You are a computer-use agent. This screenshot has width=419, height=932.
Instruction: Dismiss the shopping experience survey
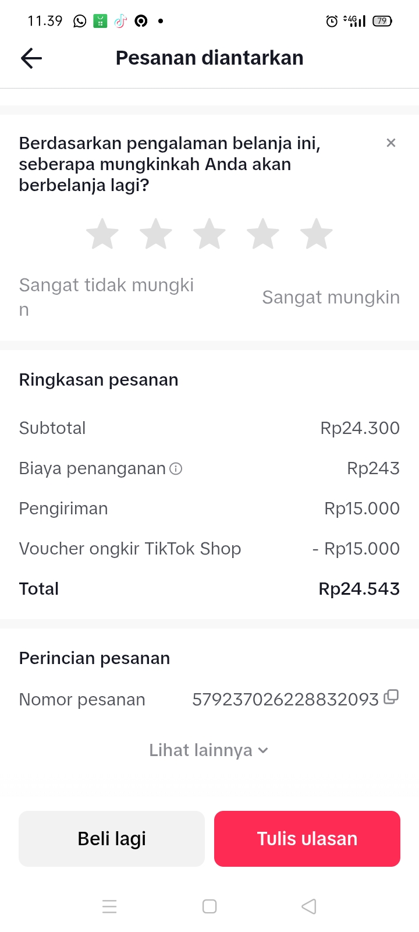[x=391, y=143]
